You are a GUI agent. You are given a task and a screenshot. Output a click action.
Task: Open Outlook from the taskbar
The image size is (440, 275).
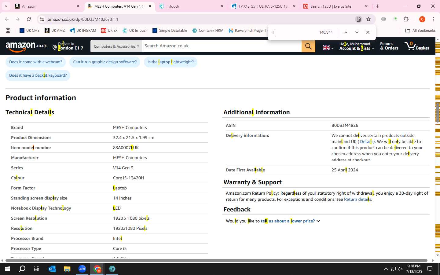[x=52, y=269]
